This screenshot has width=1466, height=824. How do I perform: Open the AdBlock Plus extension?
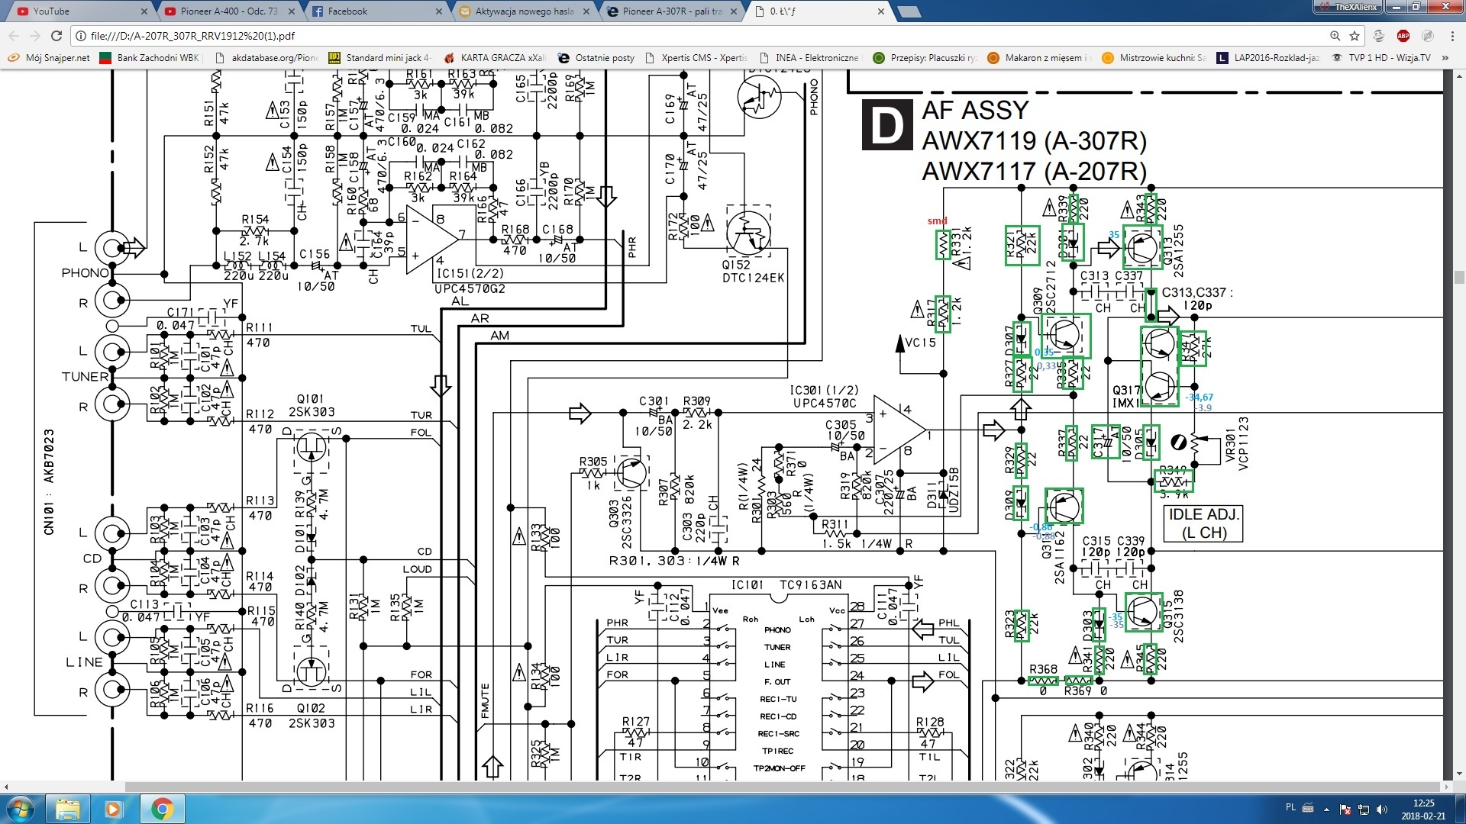coord(1403,36)
